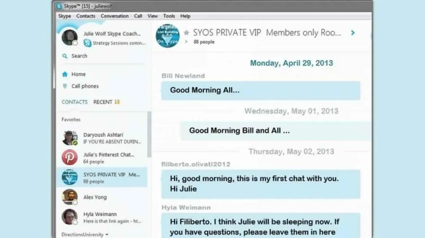The height and width of the screenshot is (238, 425).
Task: Click the contacts list scrollbar
Action: [149, 134]
